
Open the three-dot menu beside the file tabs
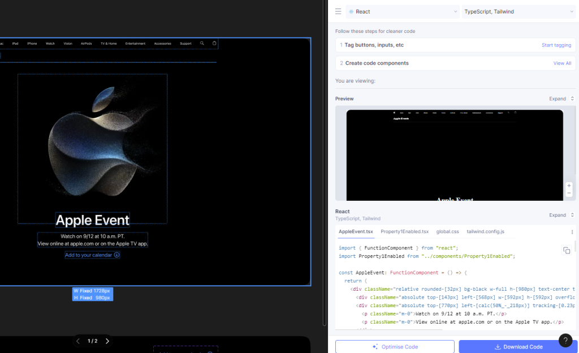(572, 232)
